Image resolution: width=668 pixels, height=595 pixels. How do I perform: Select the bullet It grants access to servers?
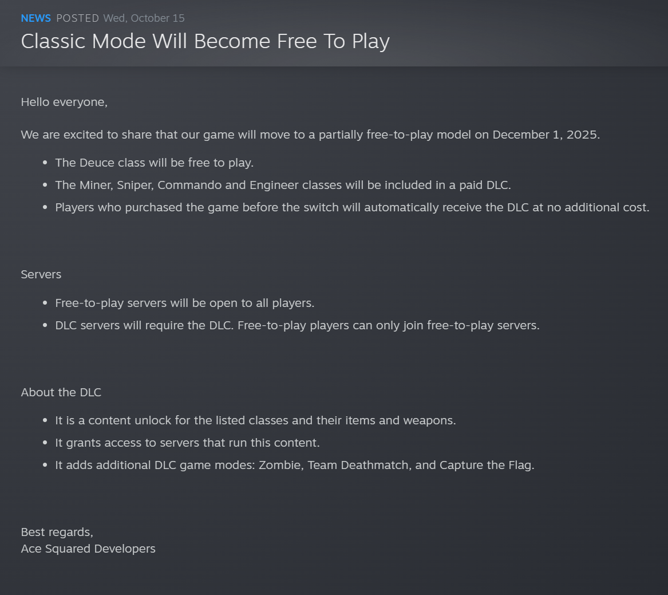[187, 443]
